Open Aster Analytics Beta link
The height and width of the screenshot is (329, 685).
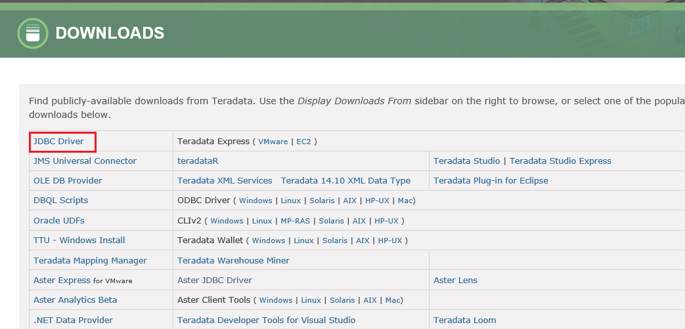75,300
